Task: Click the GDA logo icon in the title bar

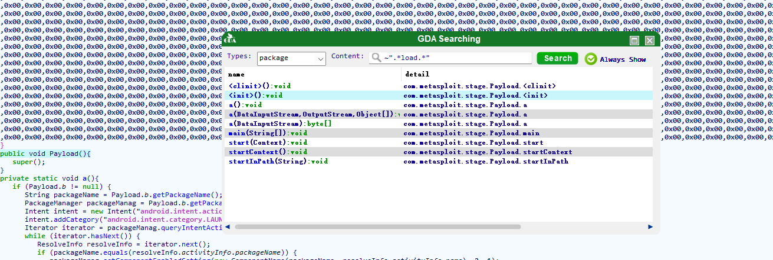Action: coord(230,39)
